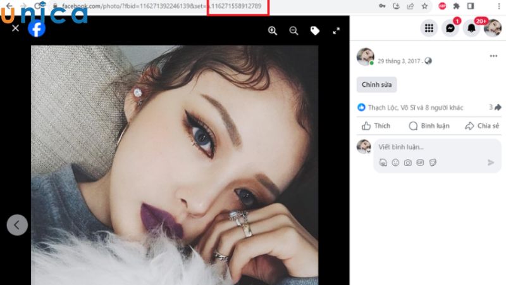The image size is (506, 285).
Task: Insert an avatar sticker in comment
Action: 383,163
